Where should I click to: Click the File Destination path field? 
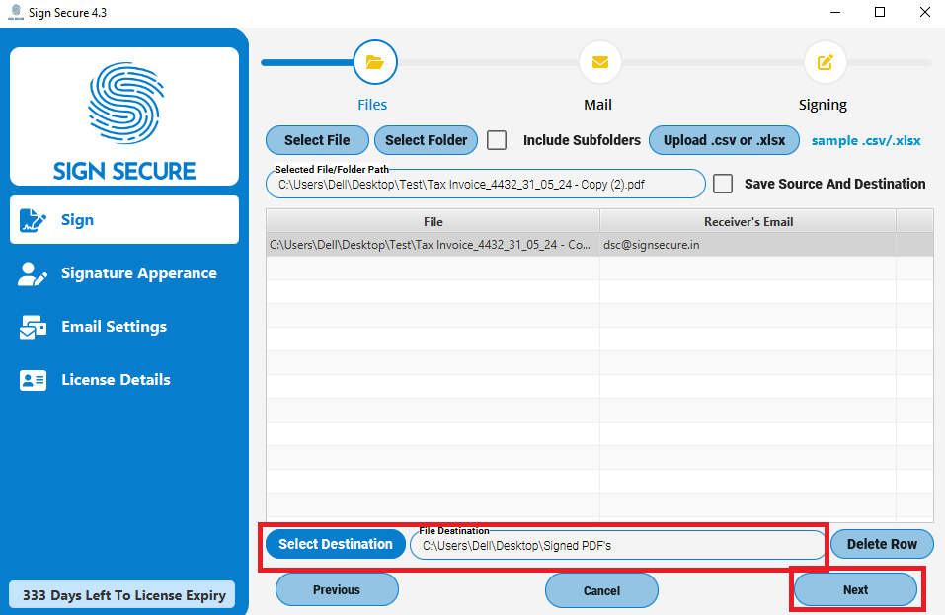coord(618,546)
